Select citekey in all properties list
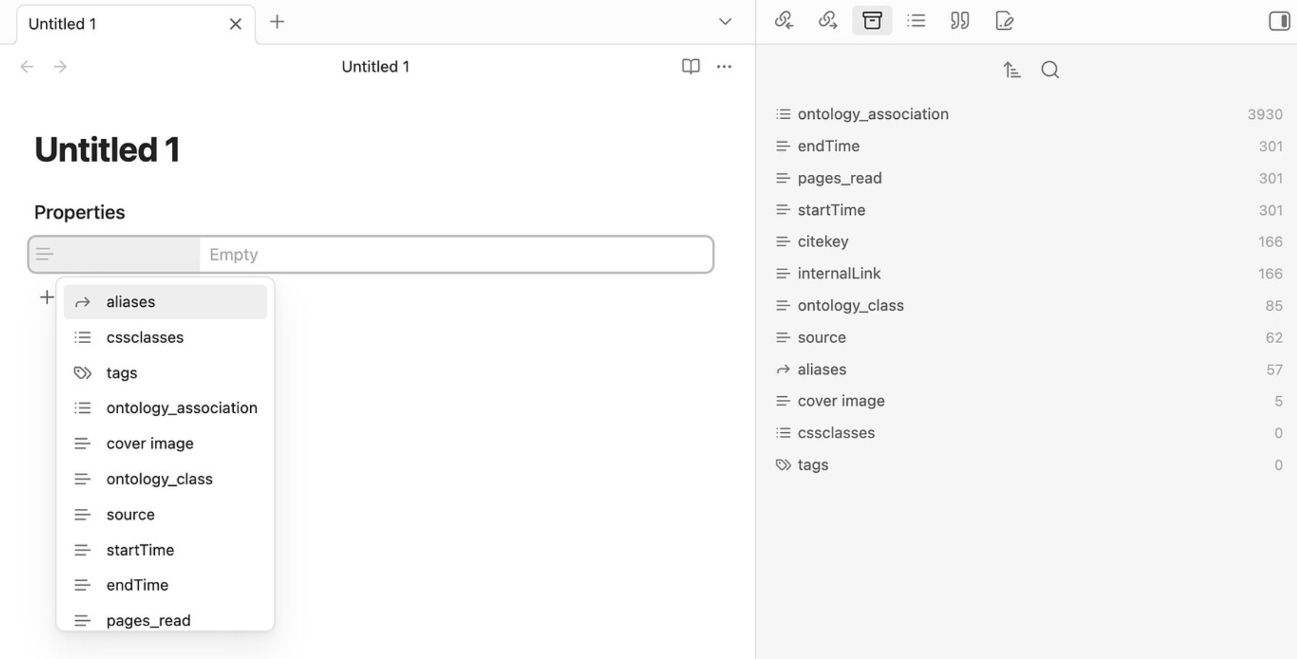1297x659 pixels. point(823,242)
